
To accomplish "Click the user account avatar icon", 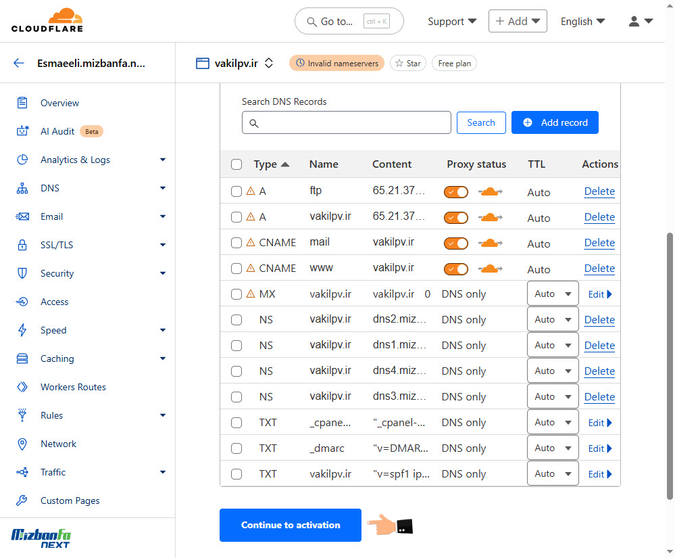I will click(634, 21).
